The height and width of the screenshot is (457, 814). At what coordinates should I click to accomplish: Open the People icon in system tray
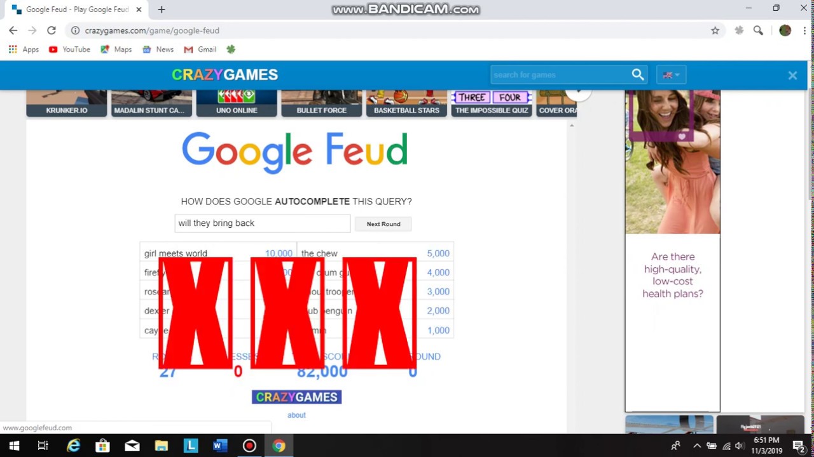click(676, 446)
